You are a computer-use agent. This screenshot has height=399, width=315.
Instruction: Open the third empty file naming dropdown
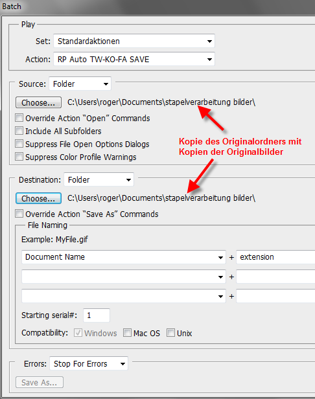(124, 296)
